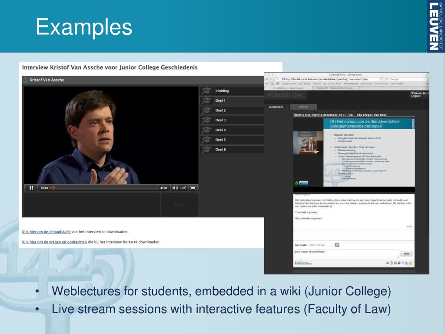Select the Deel 3 chapter

(232, 120)
